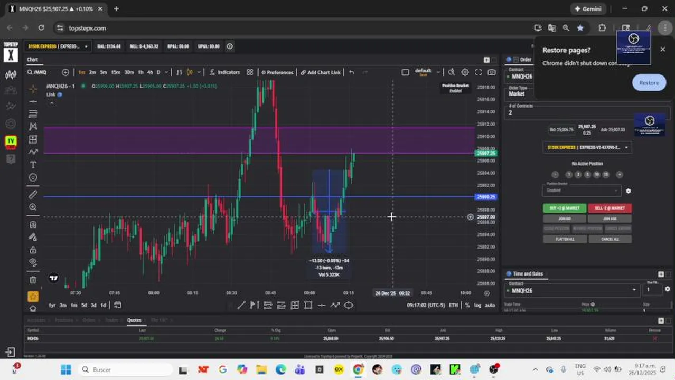Click the taskbar Buscar search box
Viewport: 675px width, 380px height.
click(125, 369)
